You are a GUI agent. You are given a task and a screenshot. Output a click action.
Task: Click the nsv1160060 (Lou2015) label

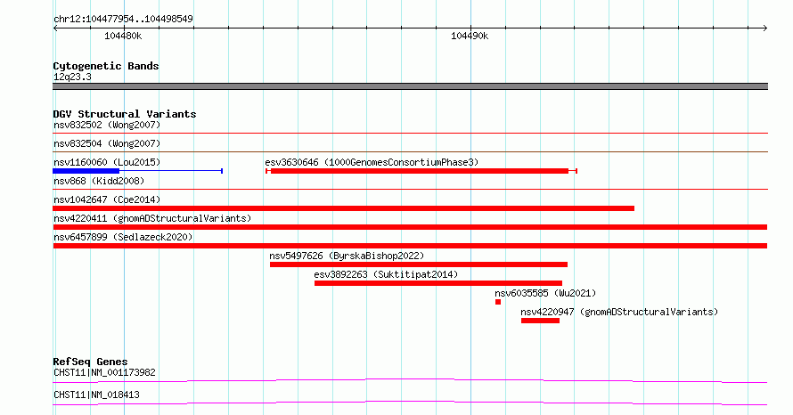coord(107,162)
